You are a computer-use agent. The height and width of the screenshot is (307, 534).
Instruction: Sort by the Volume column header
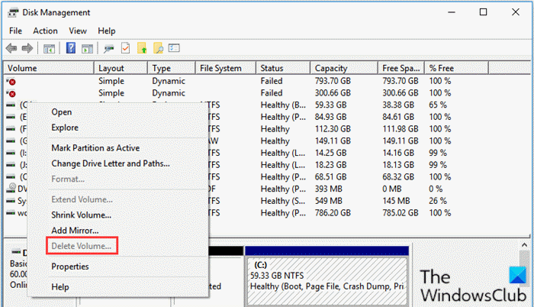click(x=49, y=68)
